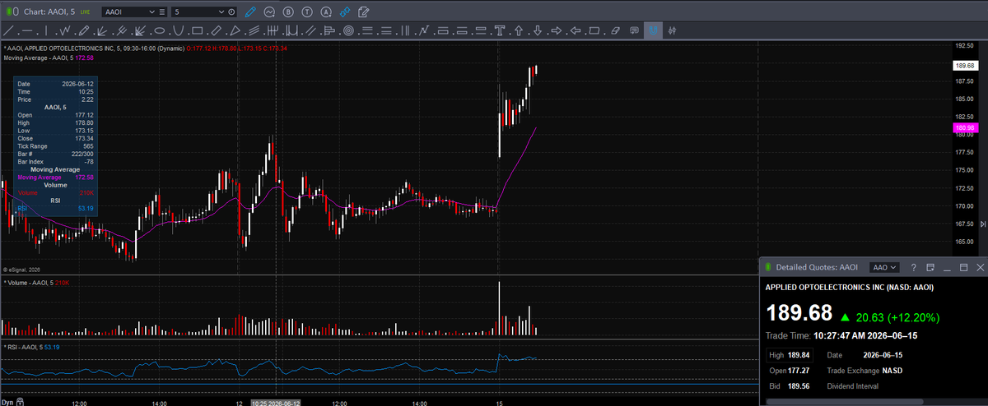Click the circled T icon
The width and height of the screenshot is (988, 406).
pyautogui.click(x=307, y=12)
